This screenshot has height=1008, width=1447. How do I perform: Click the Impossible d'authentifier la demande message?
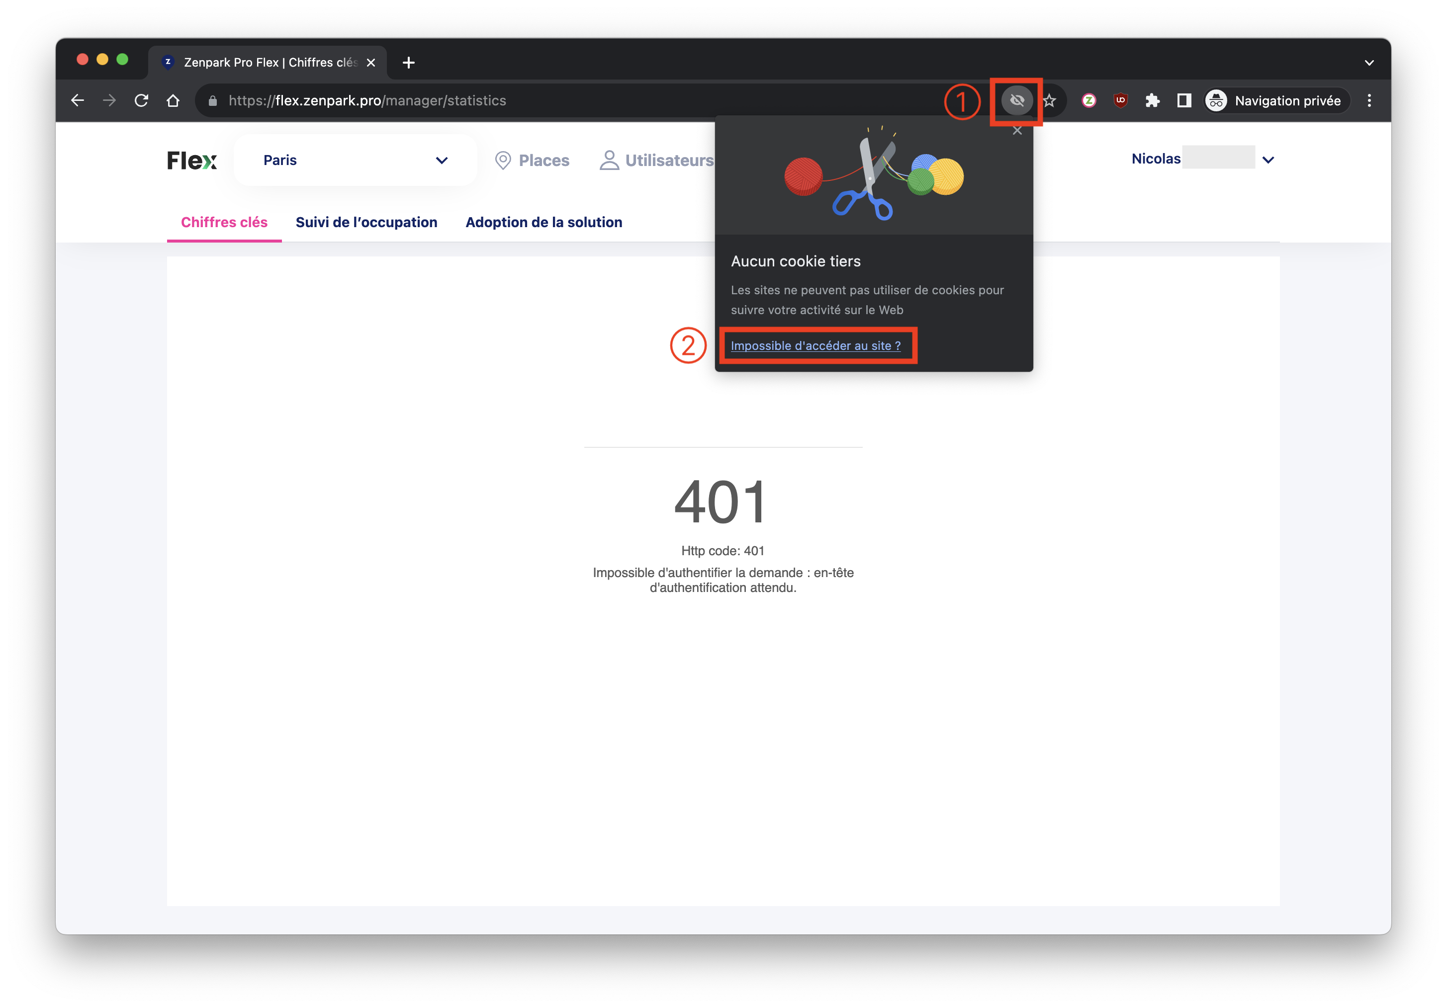[723, 580]
